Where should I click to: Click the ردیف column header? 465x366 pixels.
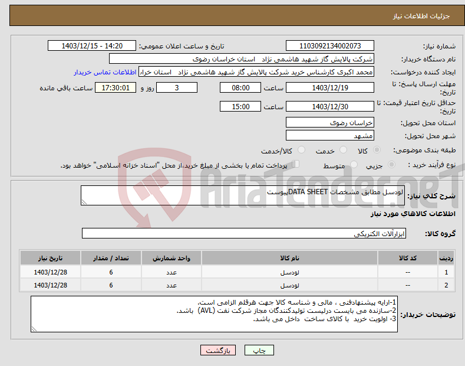pos(446,258)
